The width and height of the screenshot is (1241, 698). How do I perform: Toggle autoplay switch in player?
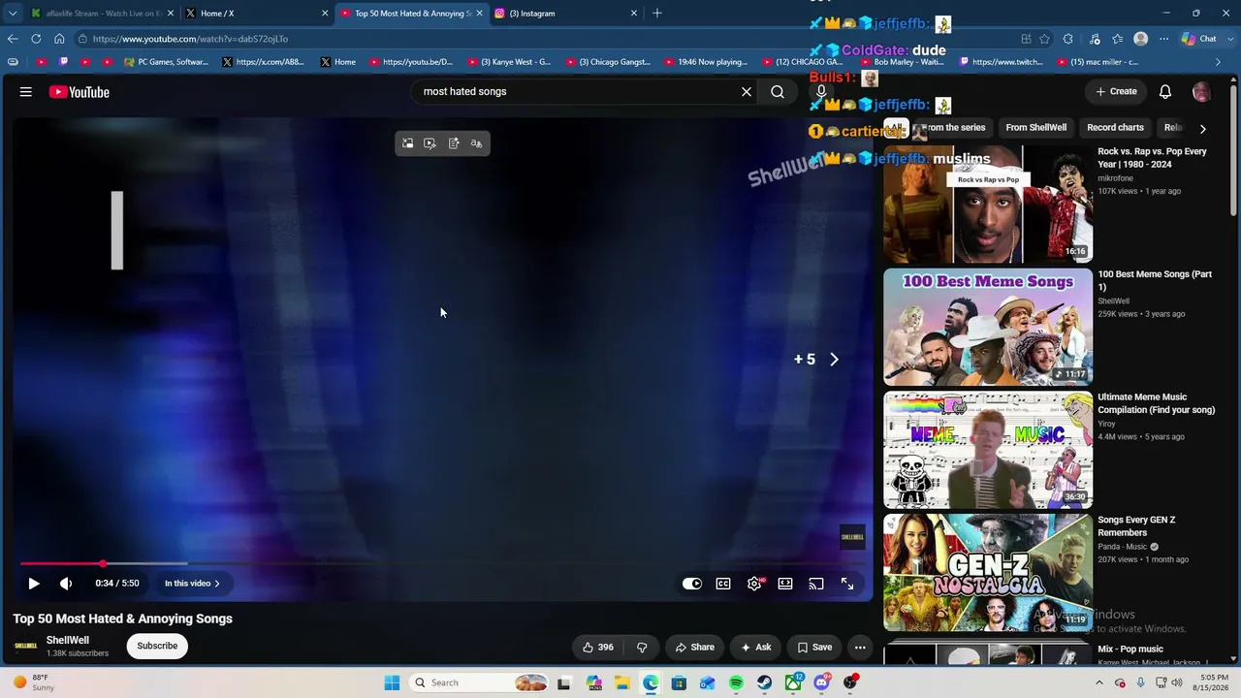691,584
